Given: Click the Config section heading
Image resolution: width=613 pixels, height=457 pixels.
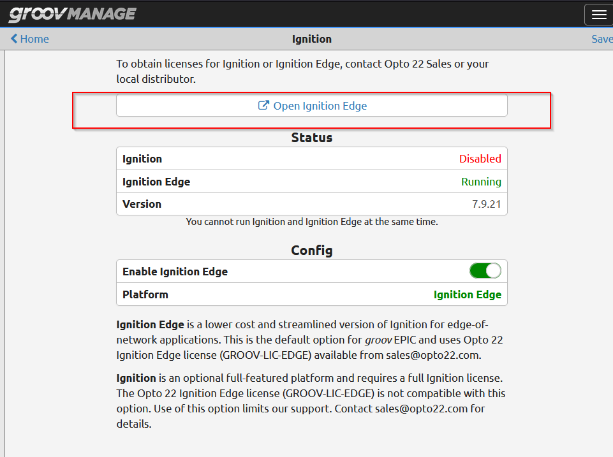Looking at the screenshot, I should (311, 250).
